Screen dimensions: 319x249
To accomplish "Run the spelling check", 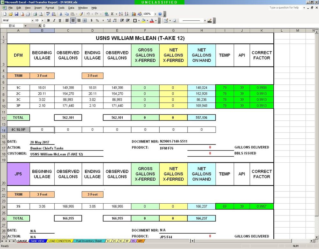I will 48,14.
